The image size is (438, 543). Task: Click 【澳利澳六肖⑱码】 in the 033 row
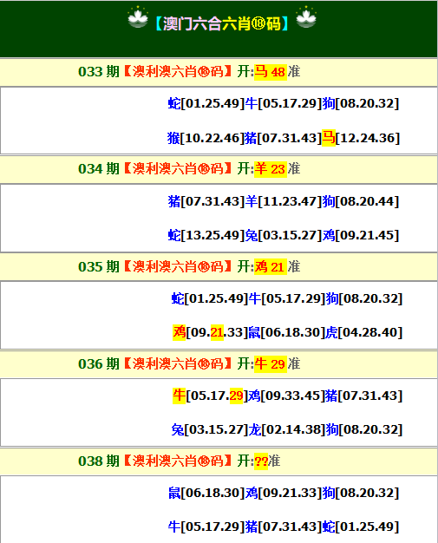point(178,72)
